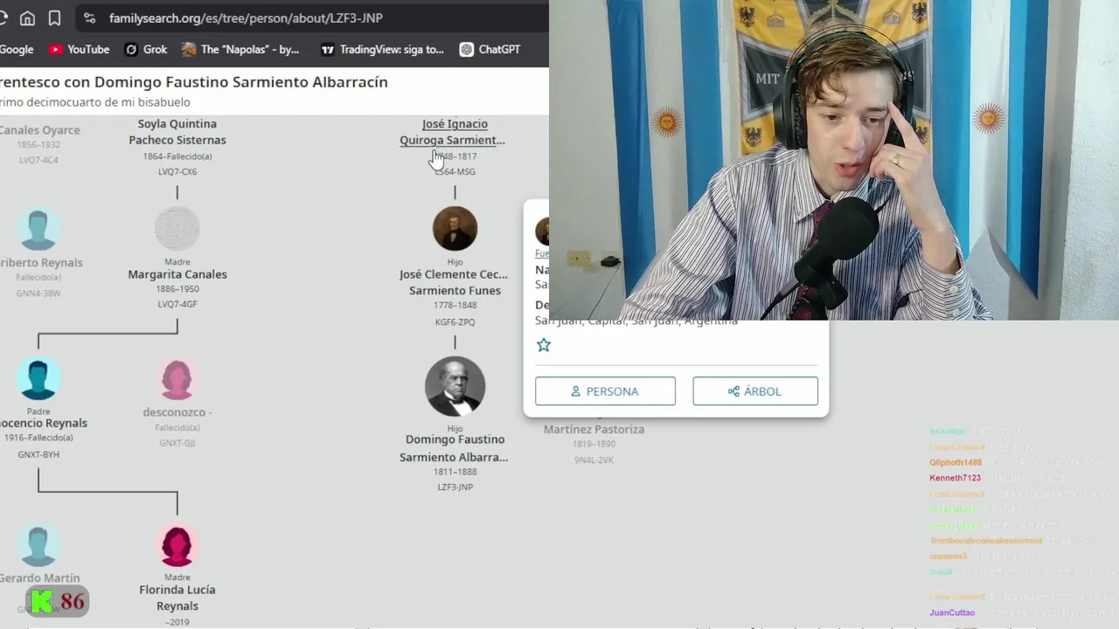Open Inocencio Reynals name
The height and width of the screenshot is (629, 1119).
tap(44, 423)
